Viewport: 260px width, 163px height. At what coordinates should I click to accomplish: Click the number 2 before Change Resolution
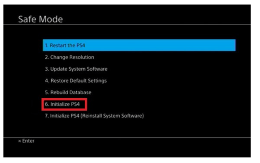coord(47,57)
